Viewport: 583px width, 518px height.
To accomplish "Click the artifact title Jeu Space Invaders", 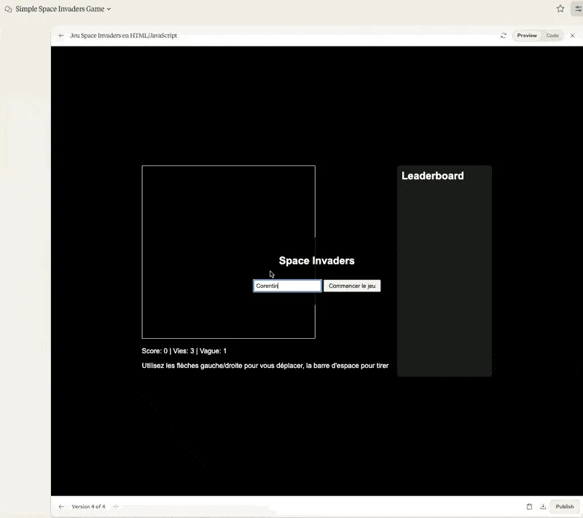I will [123, 36].
